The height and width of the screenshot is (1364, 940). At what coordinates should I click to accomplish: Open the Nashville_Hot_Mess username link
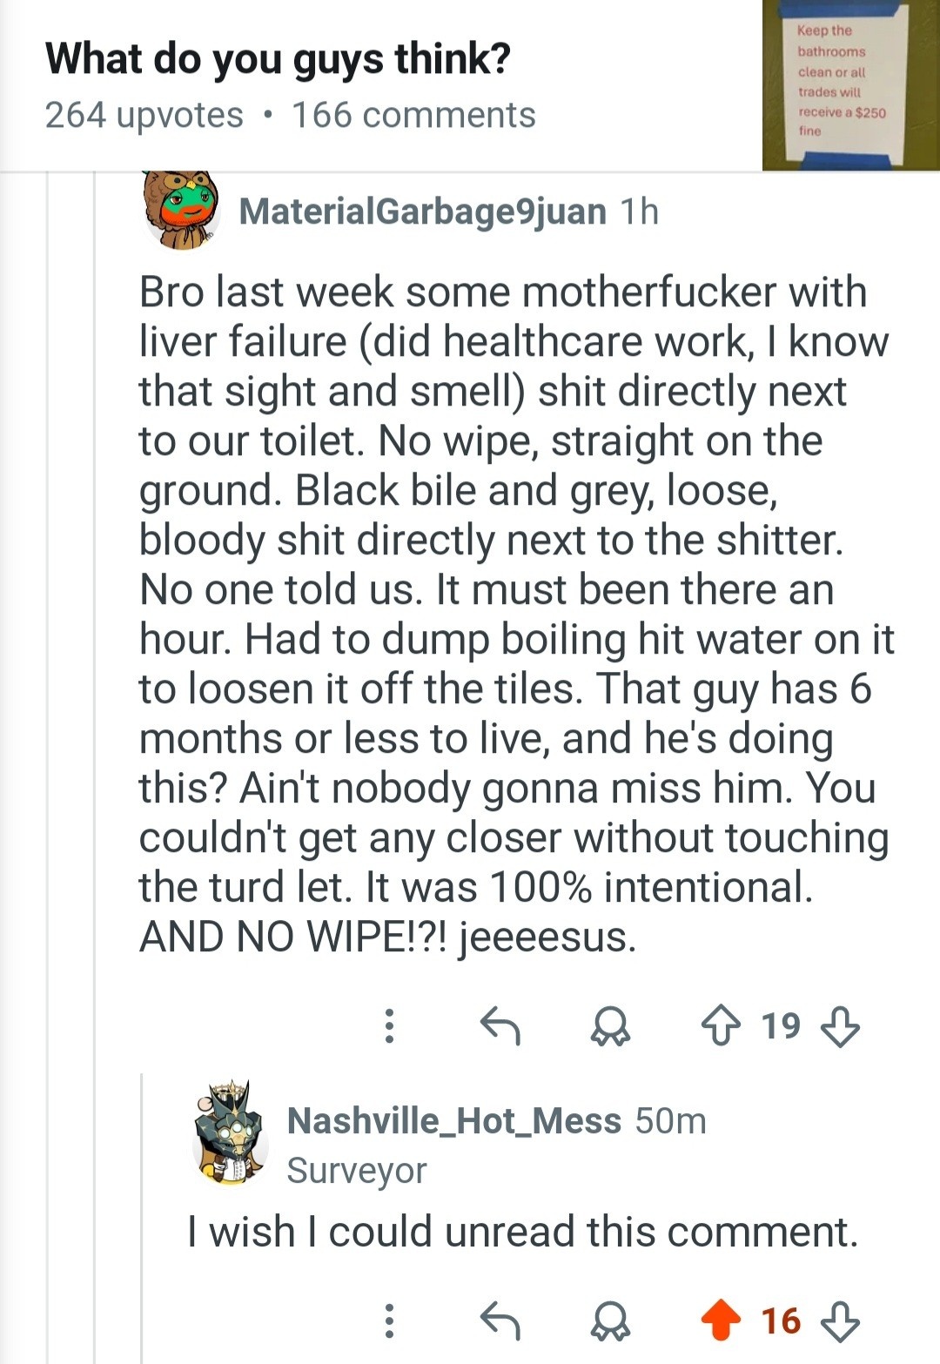[x=453, y=1121]
